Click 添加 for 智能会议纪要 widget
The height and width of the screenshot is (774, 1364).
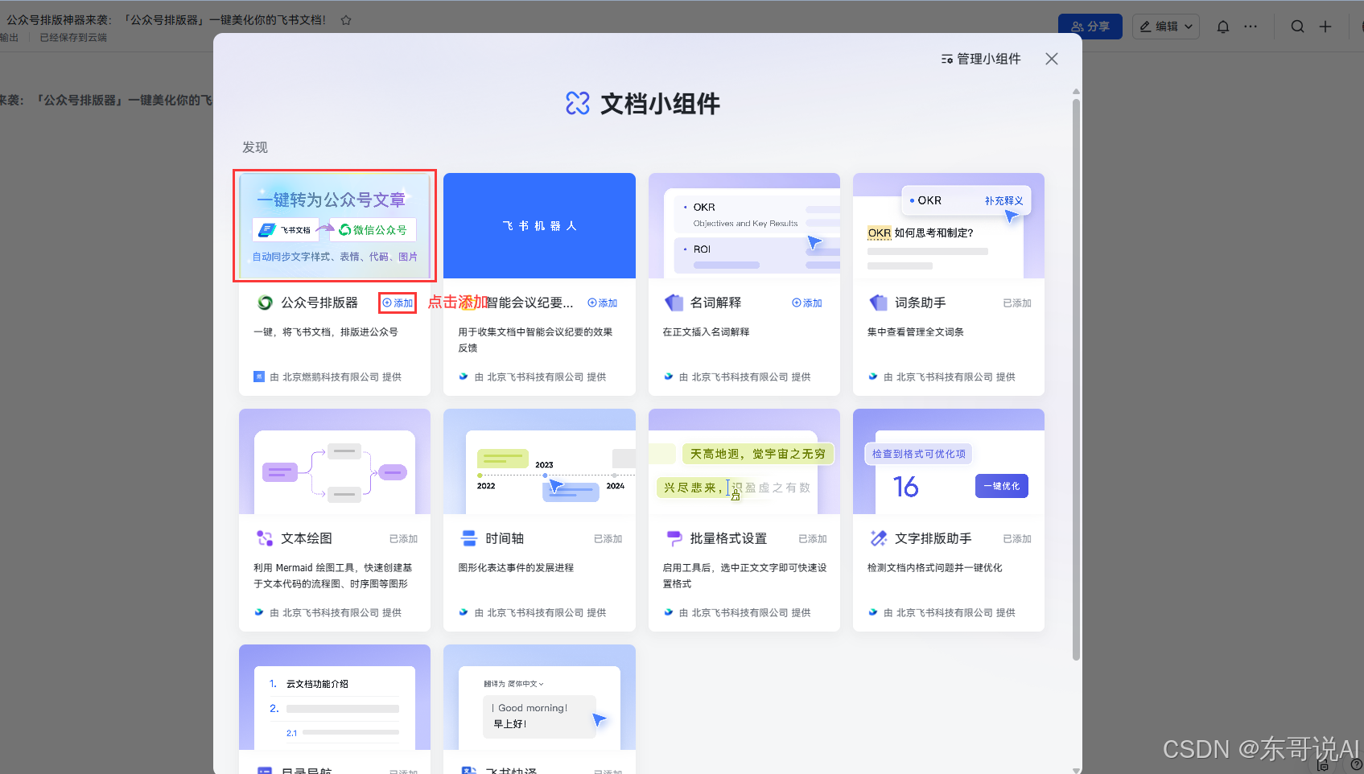(602, 303)
